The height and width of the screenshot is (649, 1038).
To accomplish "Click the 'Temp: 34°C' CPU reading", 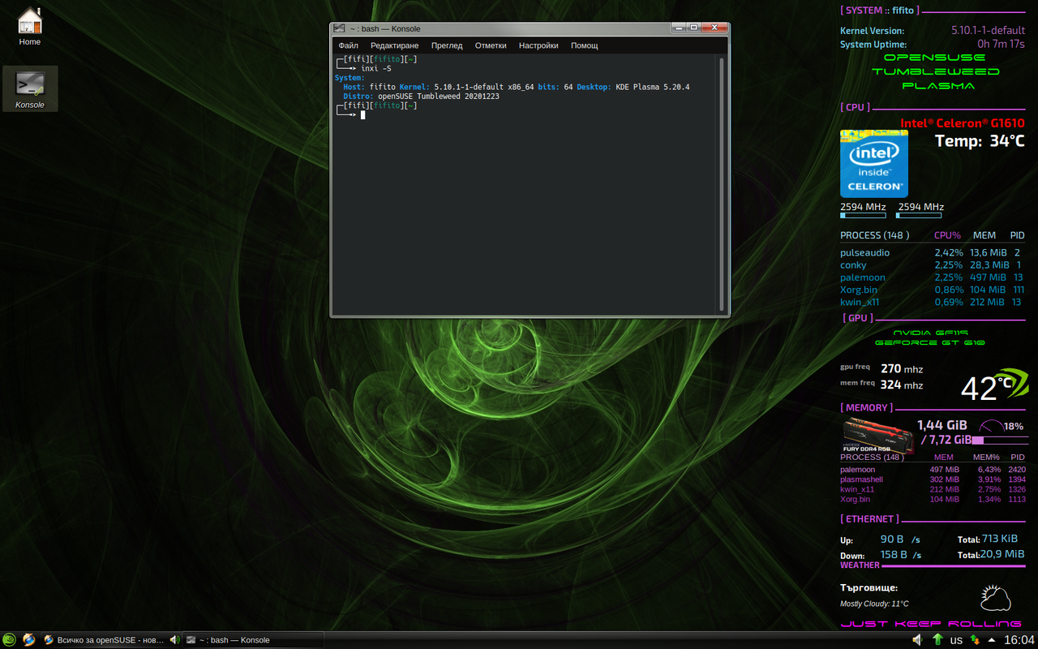I will pyautogui.click(x=980, y=141).
